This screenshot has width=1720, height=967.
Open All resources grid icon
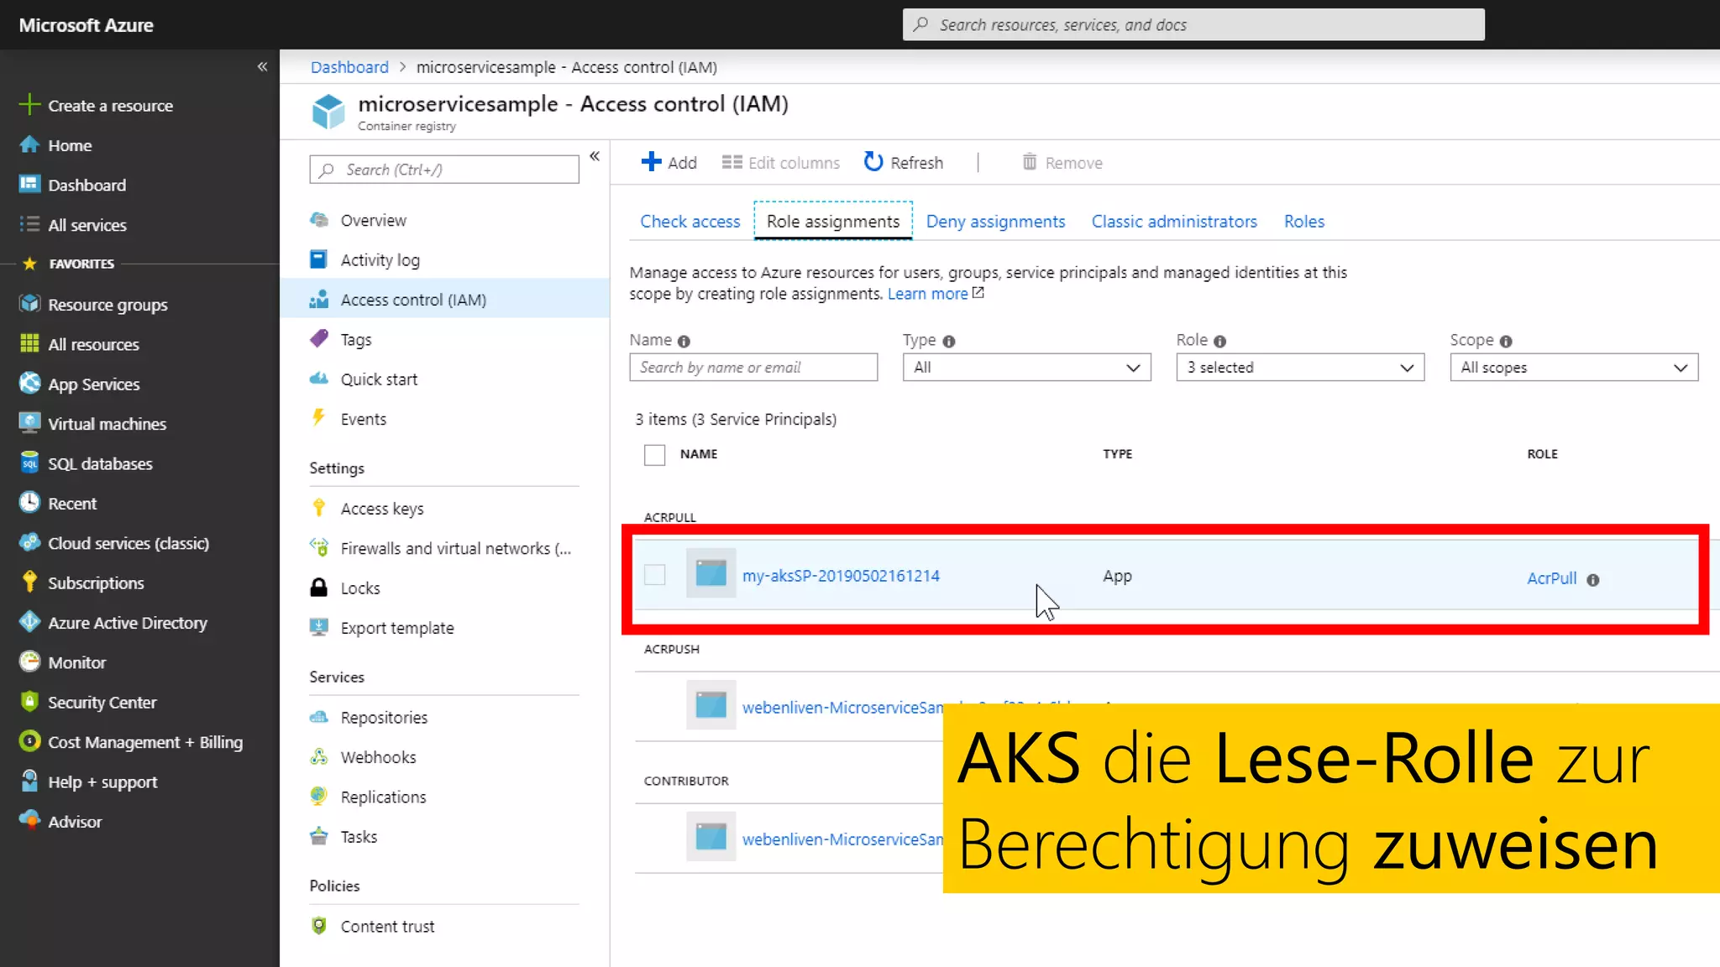(x=29, y=343)
